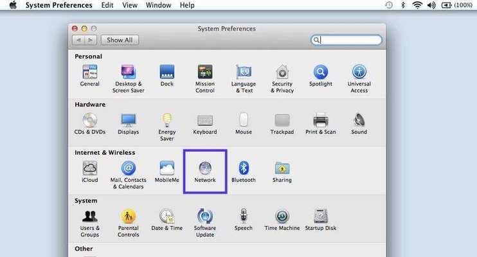
Task: Go back with the left arrow button
Action: pos(78,40)
